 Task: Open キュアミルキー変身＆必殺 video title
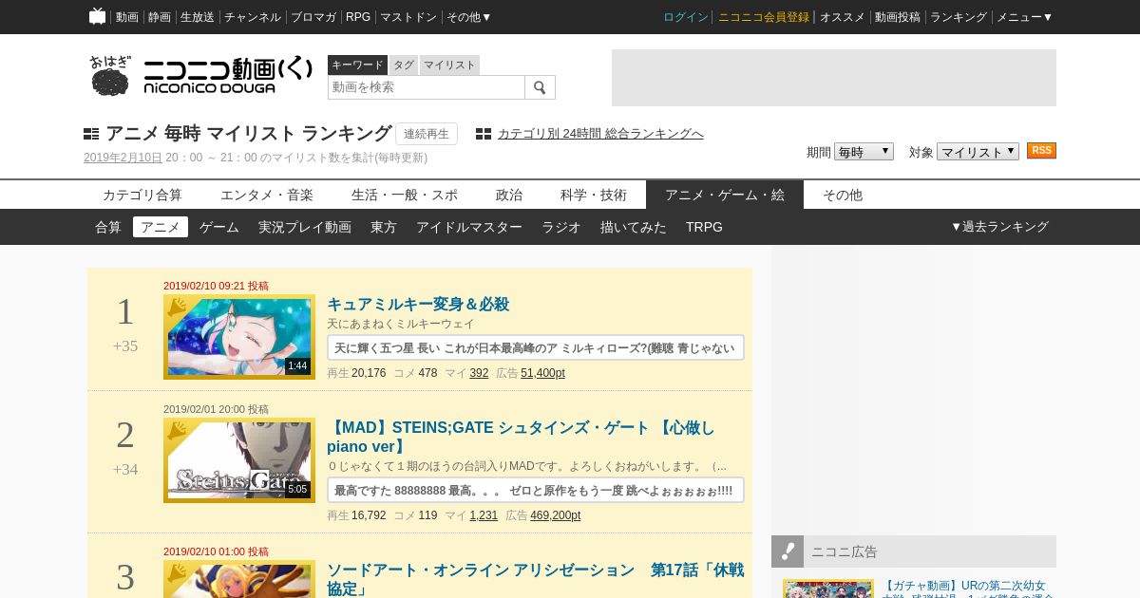pos(418,305)
